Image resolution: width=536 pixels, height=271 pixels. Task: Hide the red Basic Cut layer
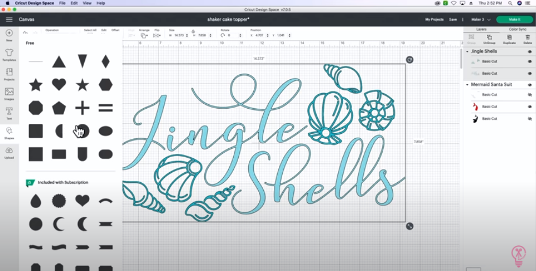(530, 107)
